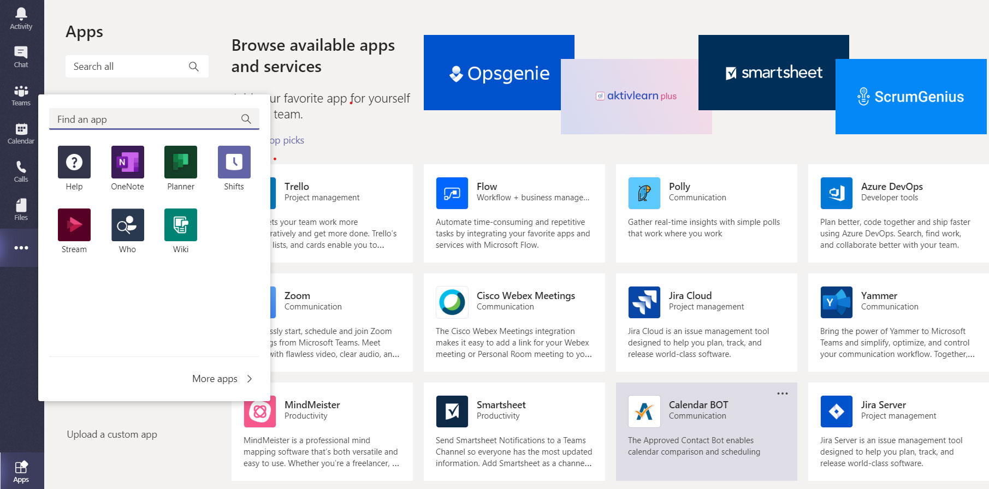Open the Planner app icon
The width and height of the screenshot is (989, 489).
coord(181,162)
